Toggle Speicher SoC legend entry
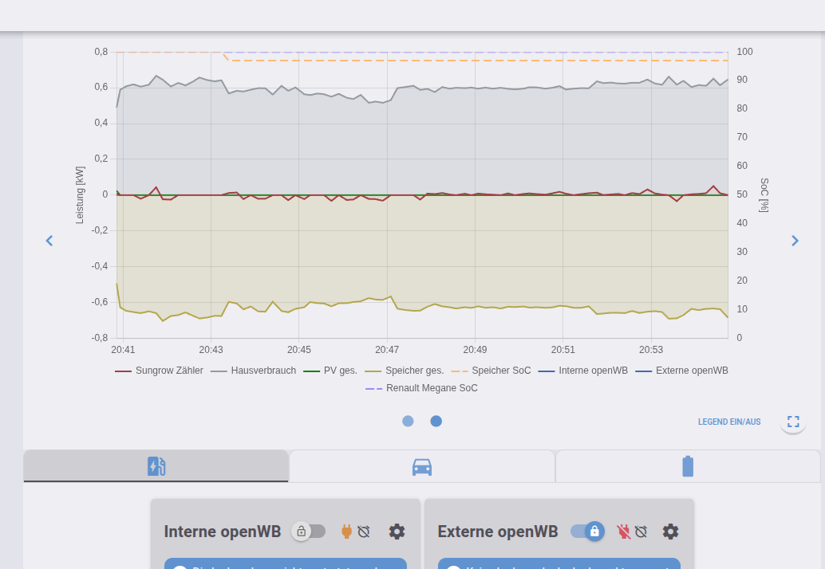Screen dimensions: 825x569 click(x=491, y=371)
